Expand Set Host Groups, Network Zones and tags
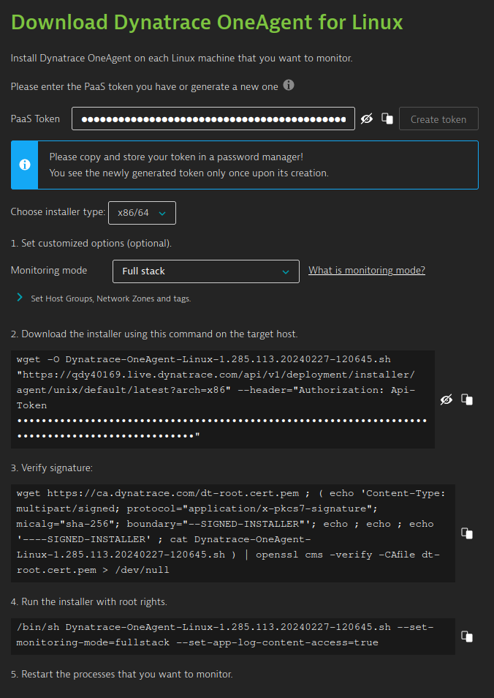494x698 pixels. [x=104, y=299]
